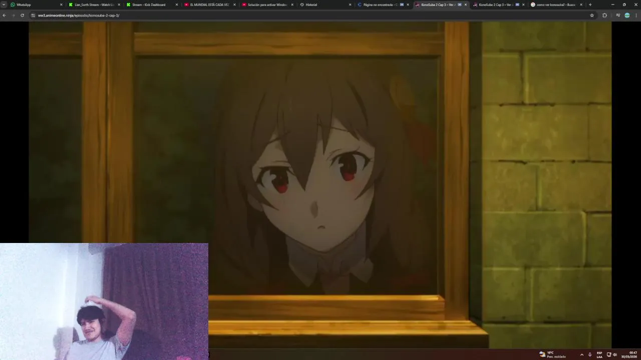Click the webcam overlay thumbnail

(x=104, y=301)
